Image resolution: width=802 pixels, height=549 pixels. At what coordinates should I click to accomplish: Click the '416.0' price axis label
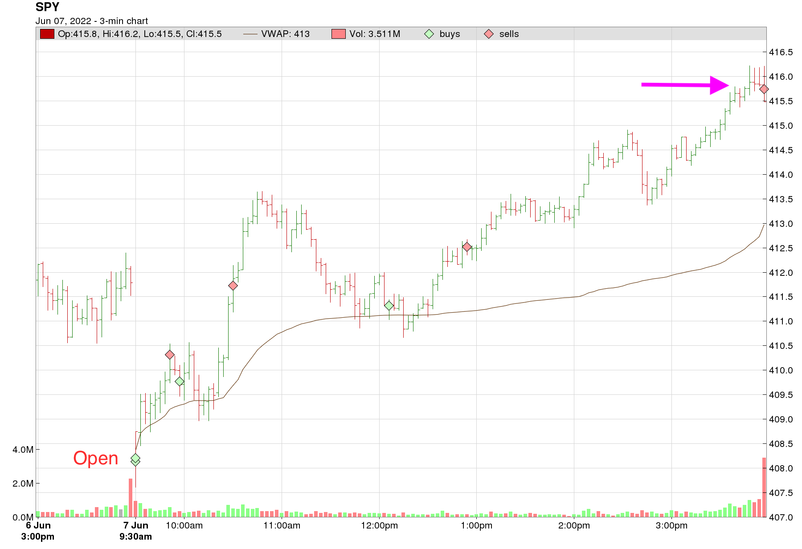[781, 77]
